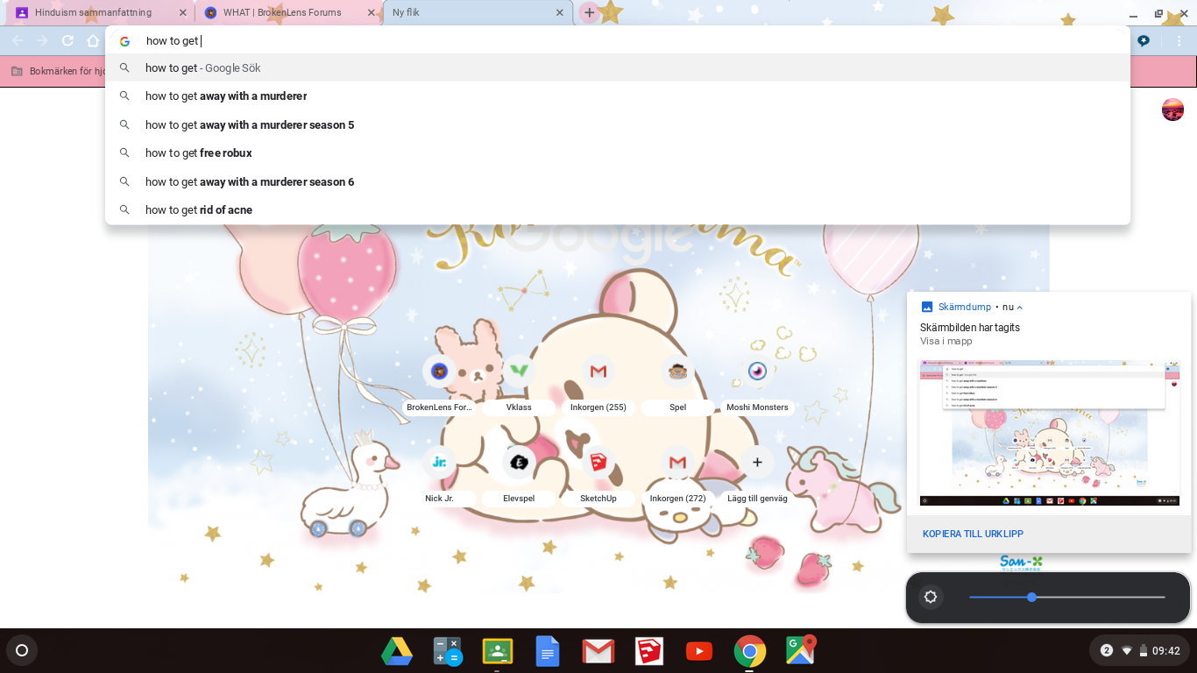Click Lägg till genväg plus button
Image resolution: width=1197 pixels, height=673 pixels.
(757, 462)
